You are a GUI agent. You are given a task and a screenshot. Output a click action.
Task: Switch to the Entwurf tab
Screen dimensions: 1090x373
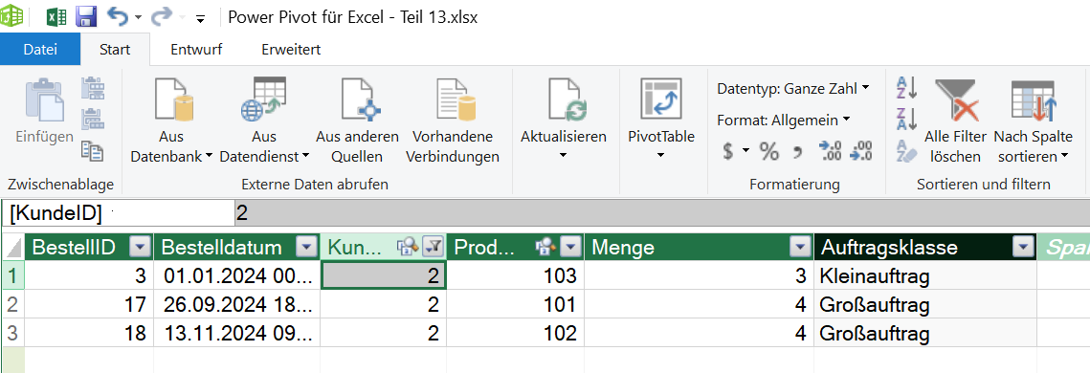click(195, 50)
